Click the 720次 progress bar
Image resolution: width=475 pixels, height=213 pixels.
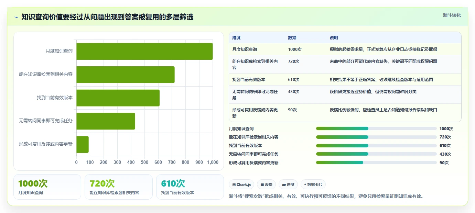376,137
